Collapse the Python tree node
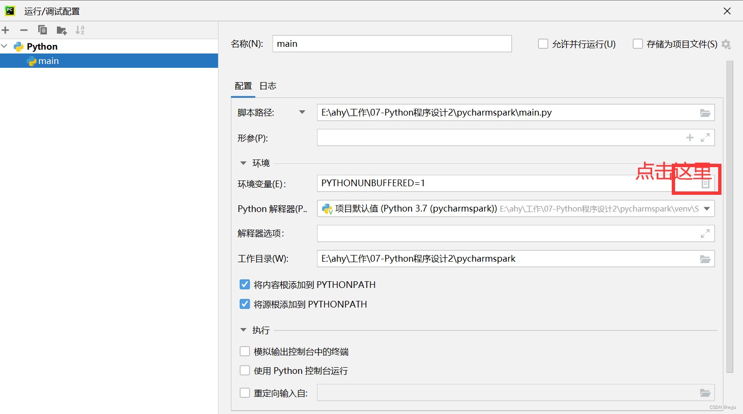This screenshot has height=414, width=743. click(4, 46)
